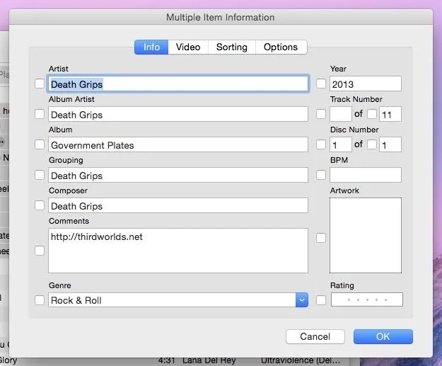This screenshot has width=442, height=366.
Task: Tick the Album Artist checkbox
Action: [x=40, y=114]
